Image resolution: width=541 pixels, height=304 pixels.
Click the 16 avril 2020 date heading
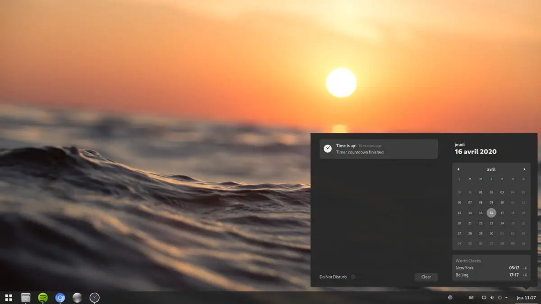[x=476, y=152]
